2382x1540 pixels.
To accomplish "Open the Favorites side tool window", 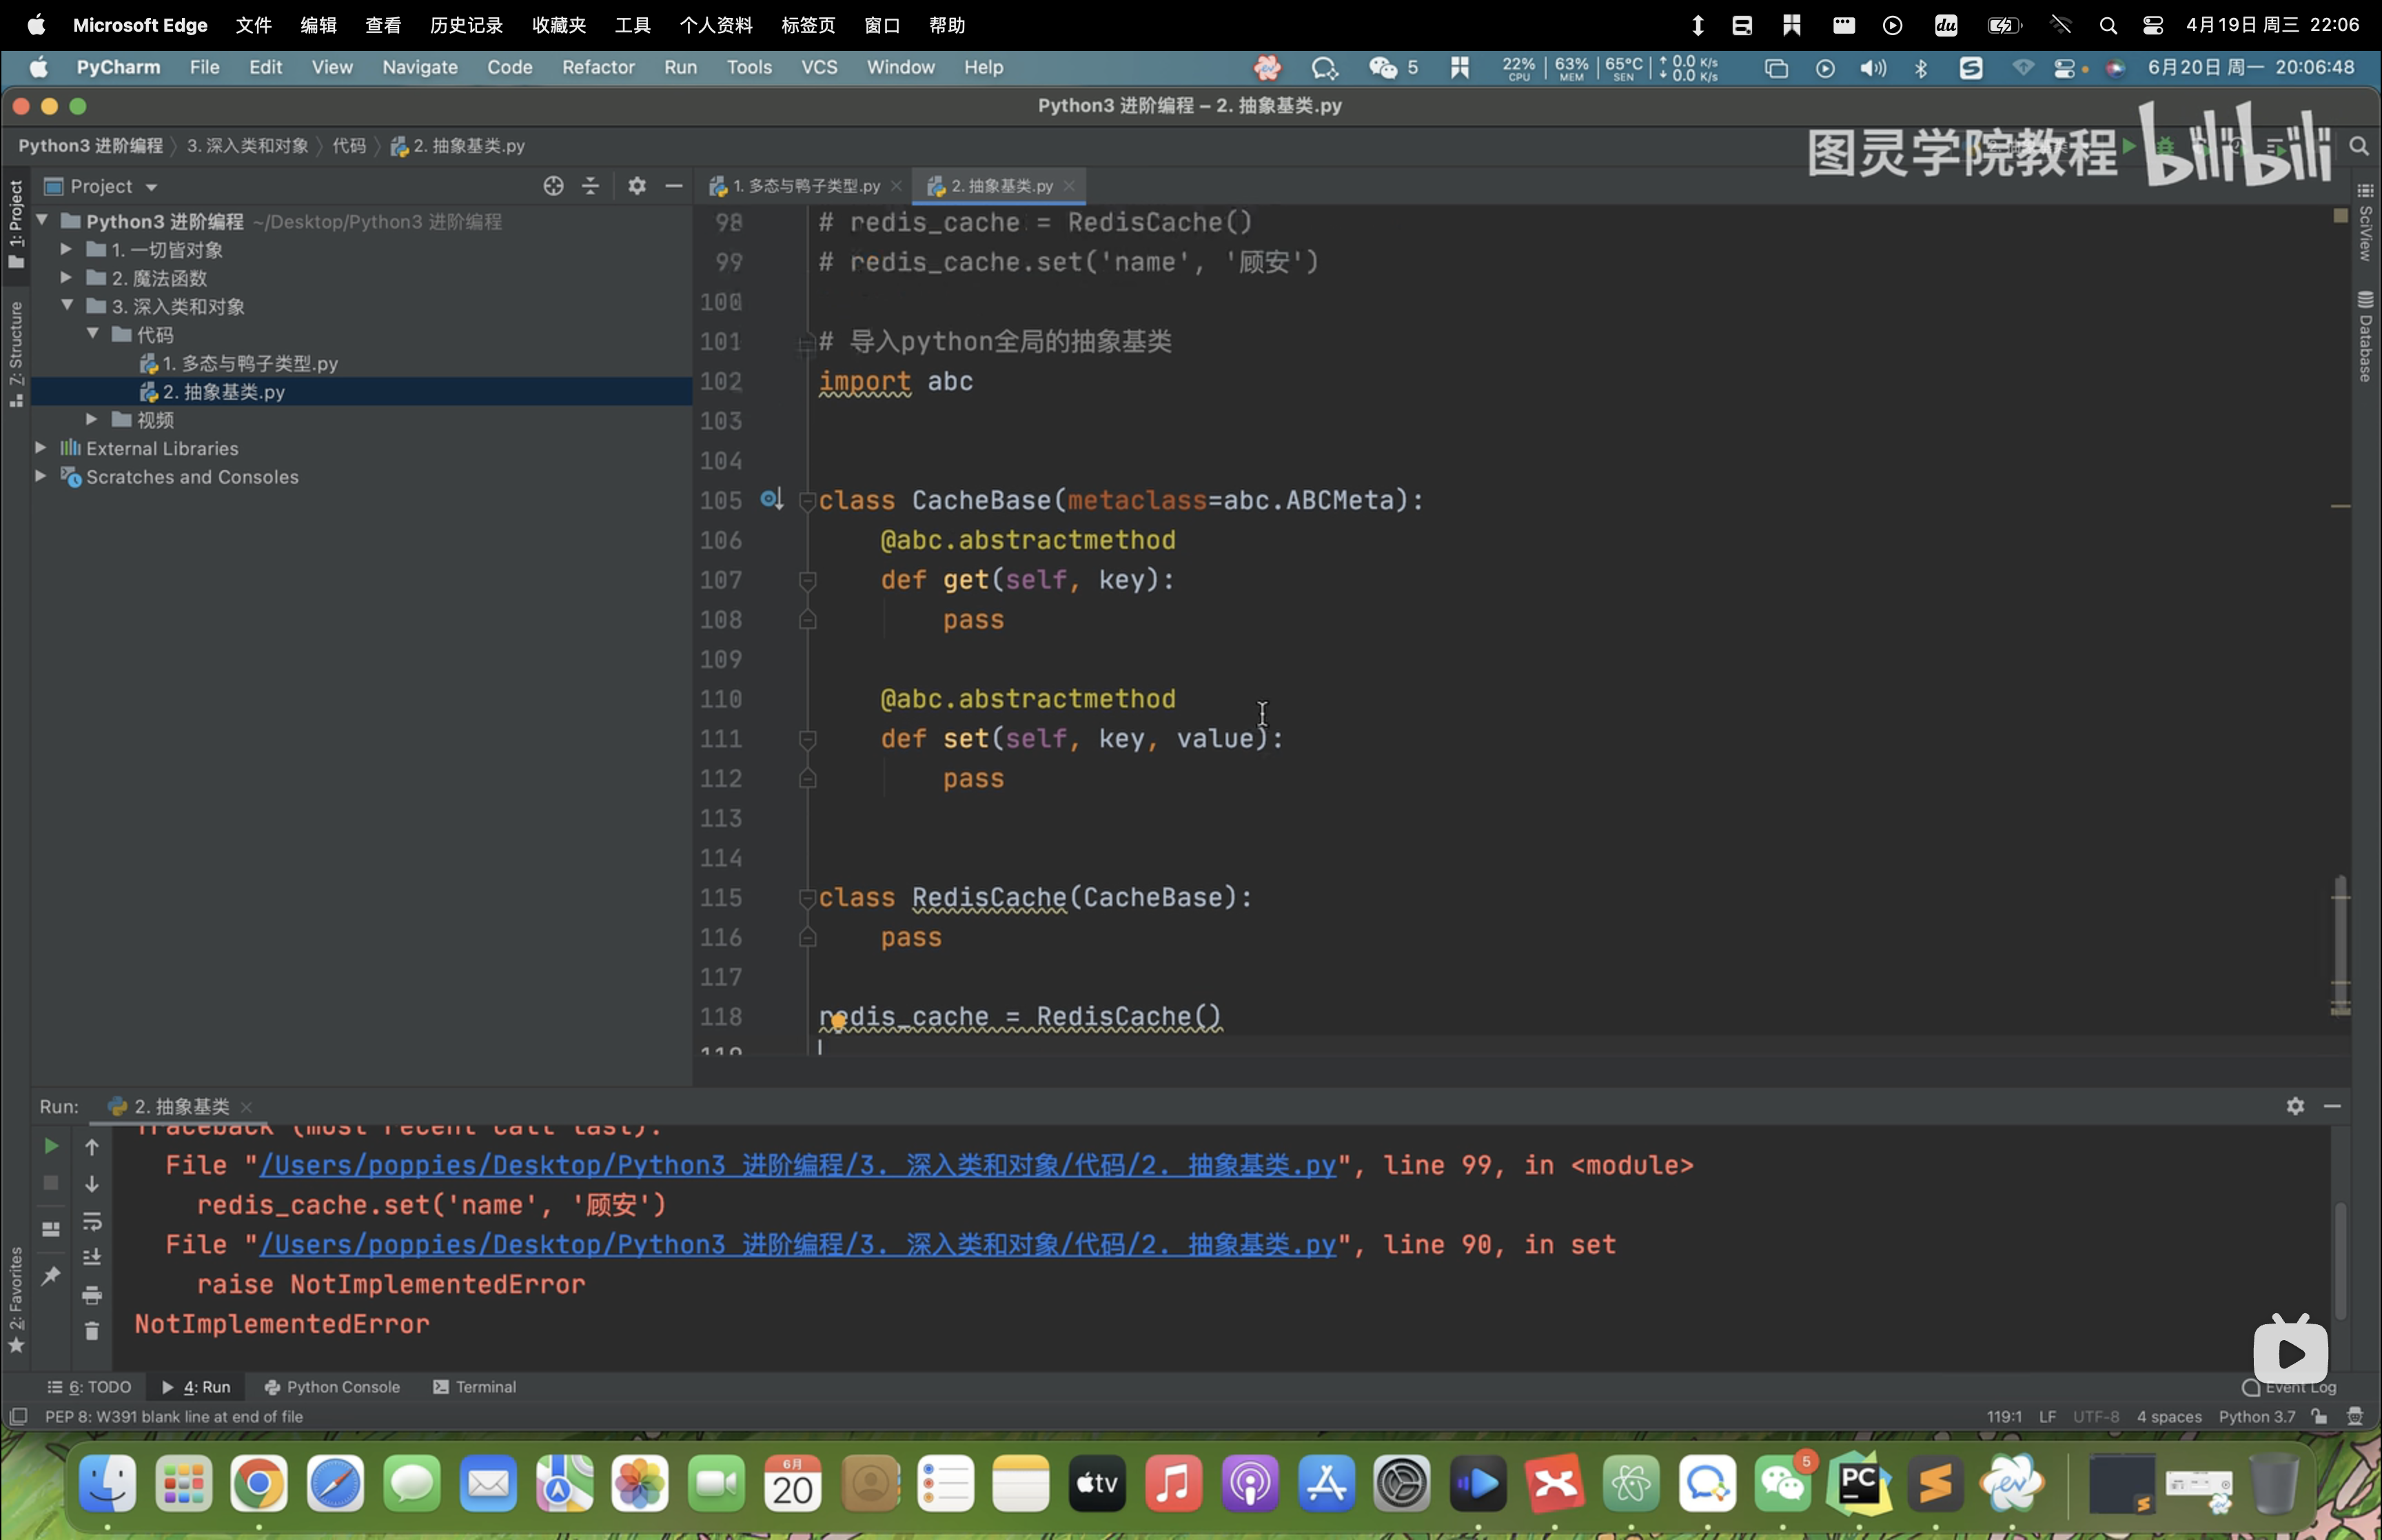I will (16, 1300).
